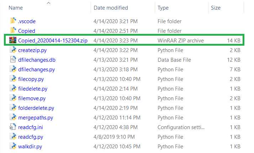
Task: Click the Python icon beside walkdir.py
Action: [x=13, y=146]
